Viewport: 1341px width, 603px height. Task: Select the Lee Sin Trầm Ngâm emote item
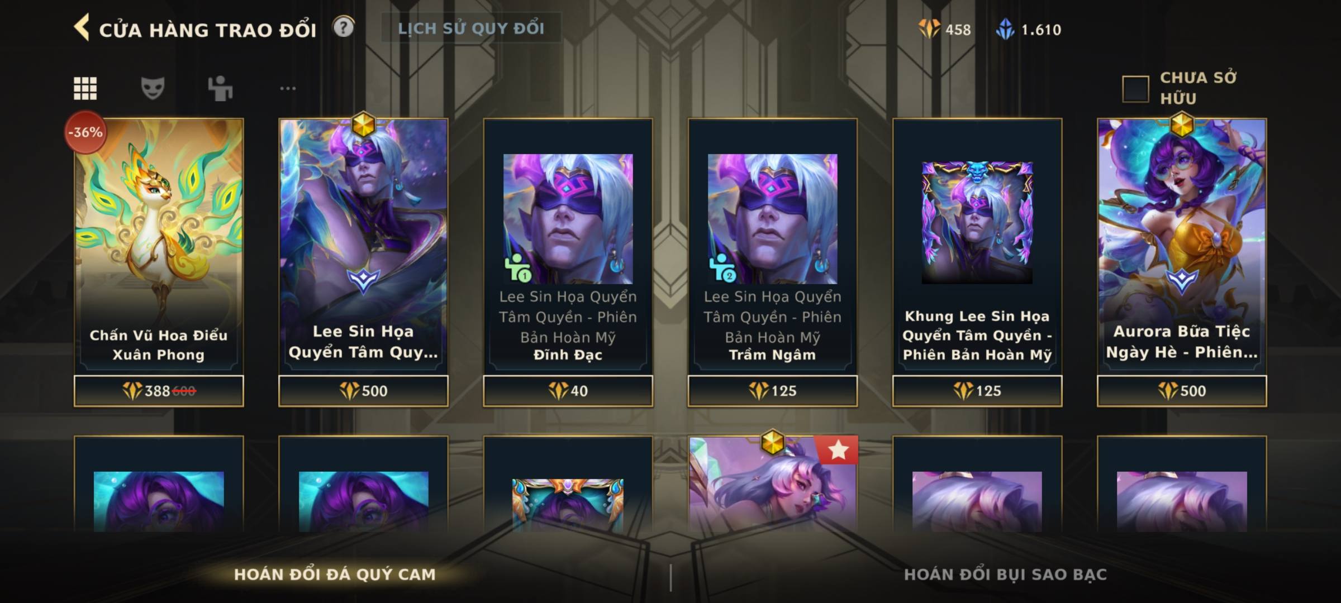point(772,246)
